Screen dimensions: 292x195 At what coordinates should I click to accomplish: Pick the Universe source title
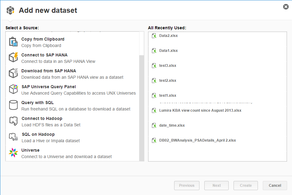pos(30,150)
